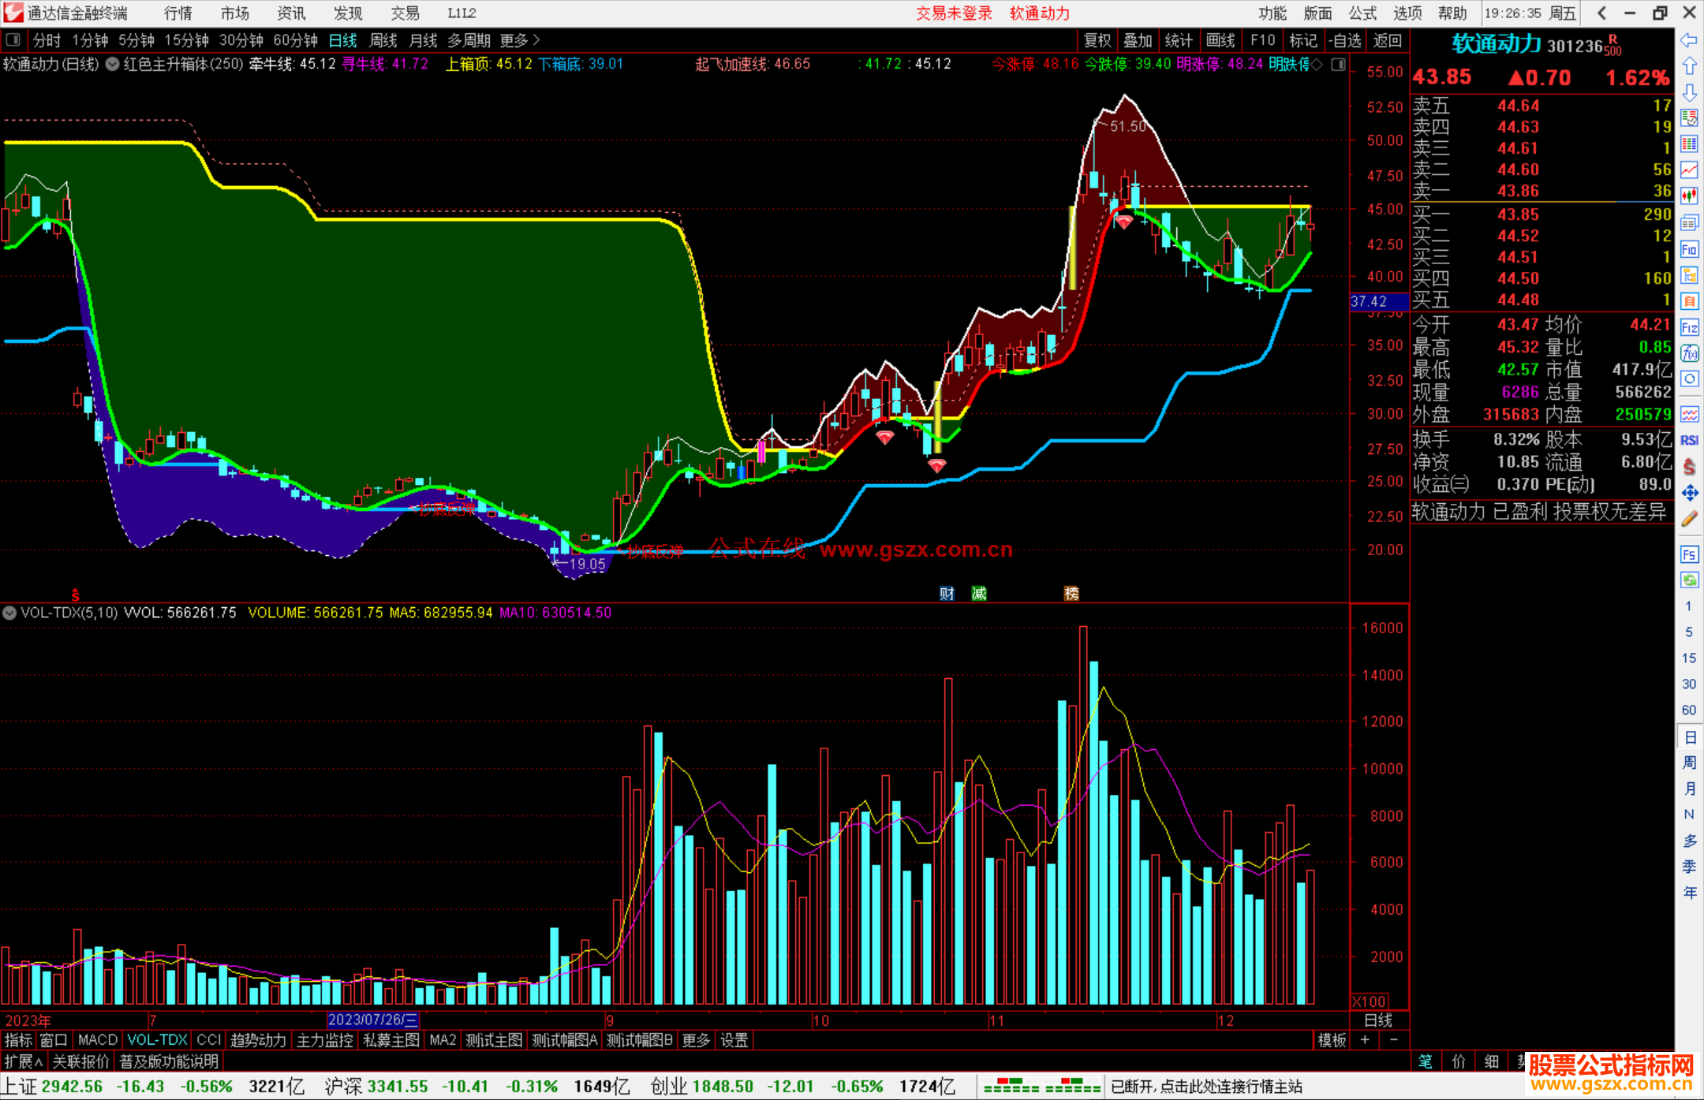The height and width of the screenshot is (1100, 1704).
Task: Click the 复权 button
Action: pos(1097,40)
